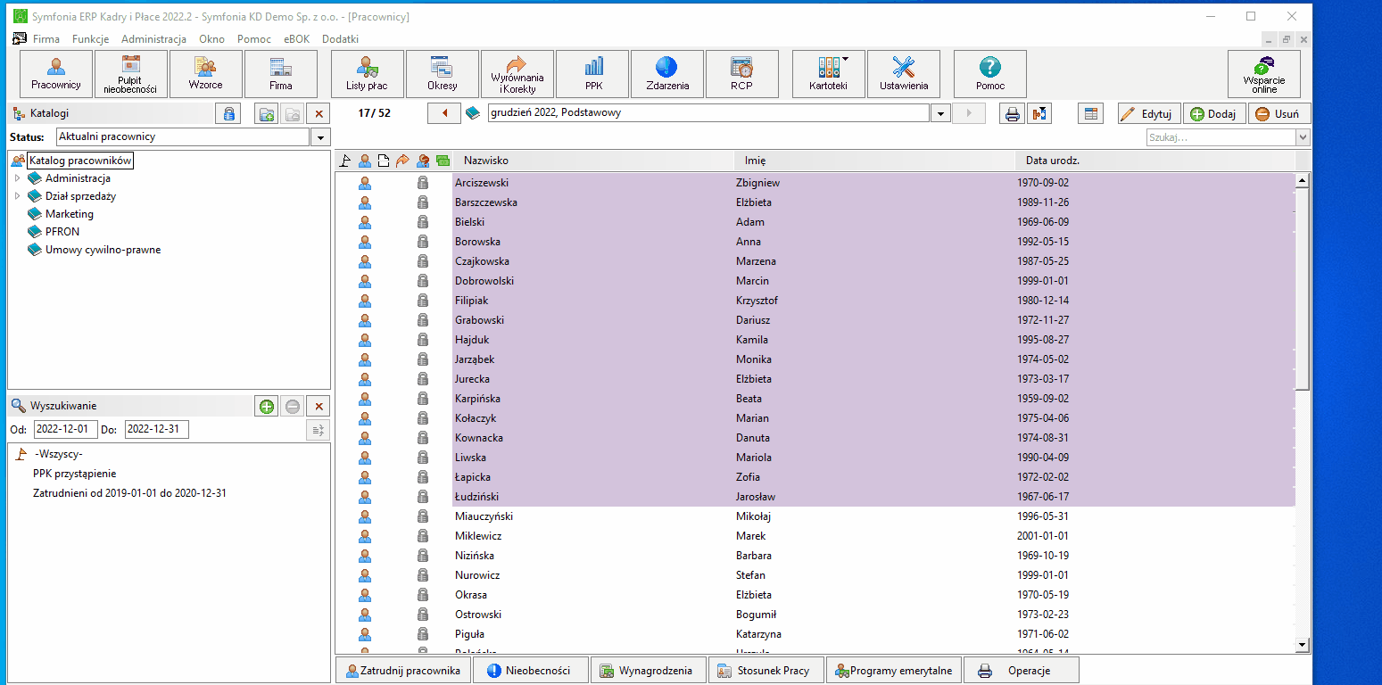Click the Edytuj button

coord(1149,113)
